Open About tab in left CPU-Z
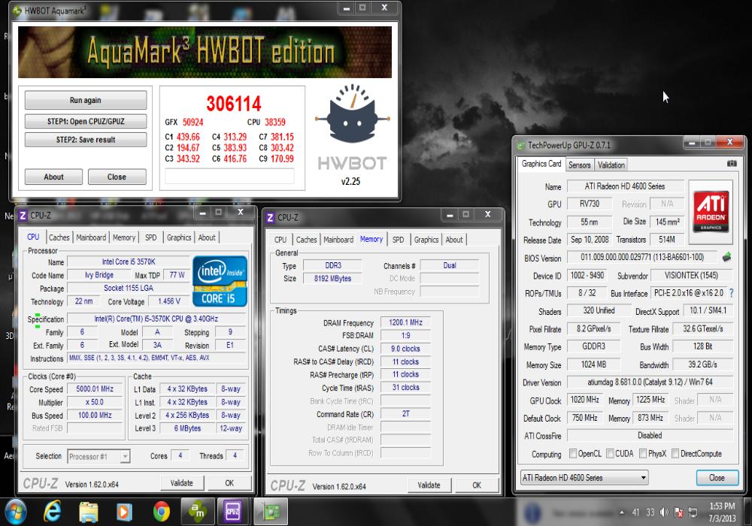The image size is (752, 526). 207,237
